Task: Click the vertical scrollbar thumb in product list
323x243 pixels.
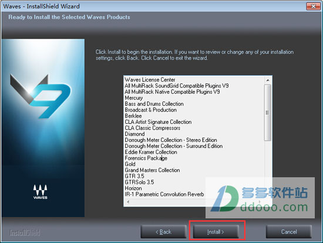Action: [268, 113]
